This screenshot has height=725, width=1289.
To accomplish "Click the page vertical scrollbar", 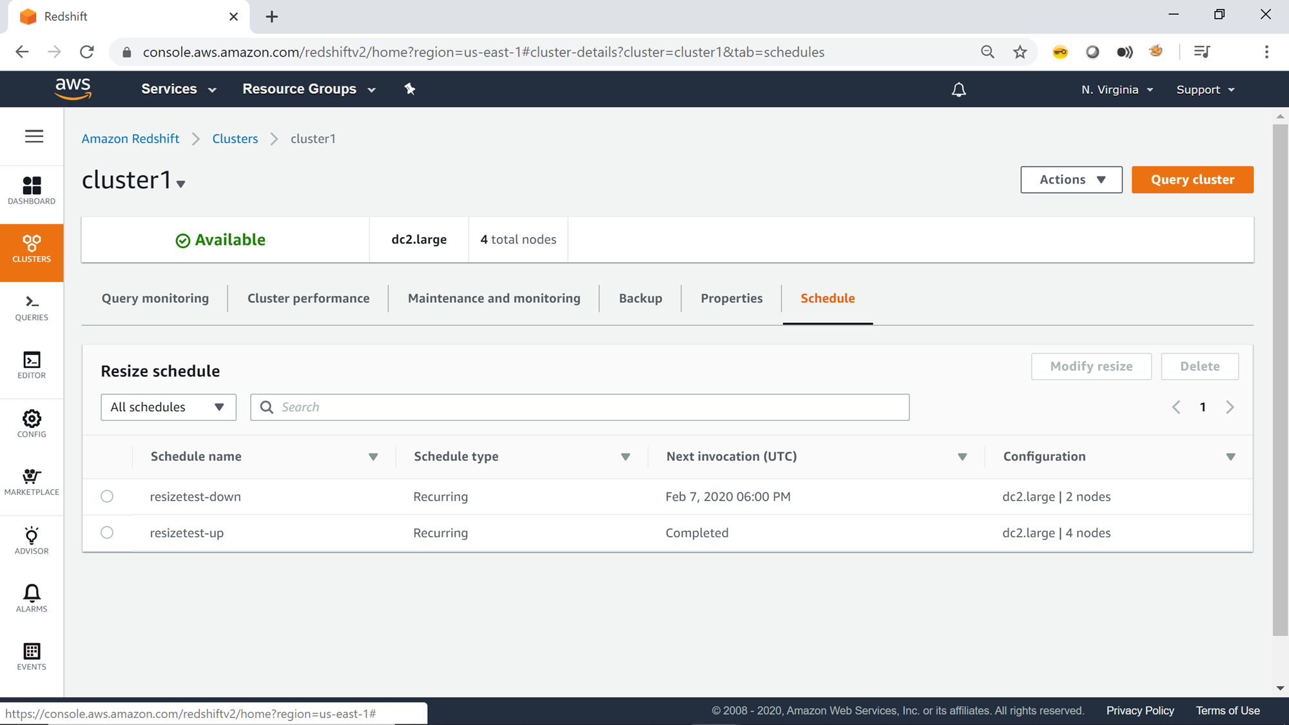I will coord(1280,380).
